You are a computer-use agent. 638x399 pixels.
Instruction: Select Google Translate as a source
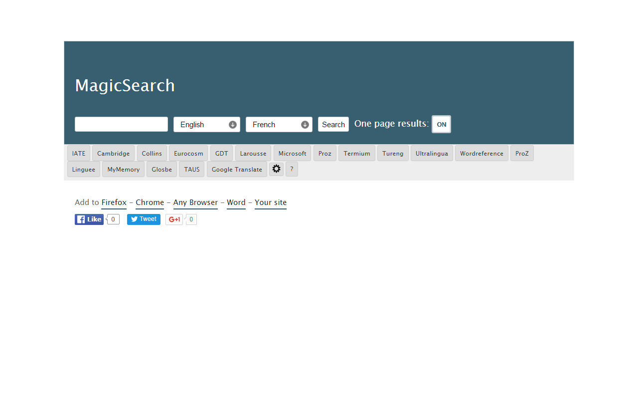(236, 169)
